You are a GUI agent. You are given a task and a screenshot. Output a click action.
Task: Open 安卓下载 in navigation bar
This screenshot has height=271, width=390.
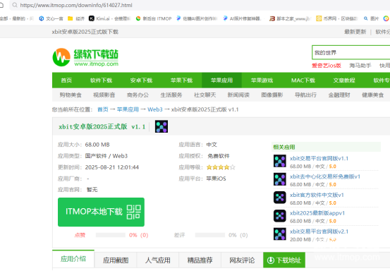point(141,80)
